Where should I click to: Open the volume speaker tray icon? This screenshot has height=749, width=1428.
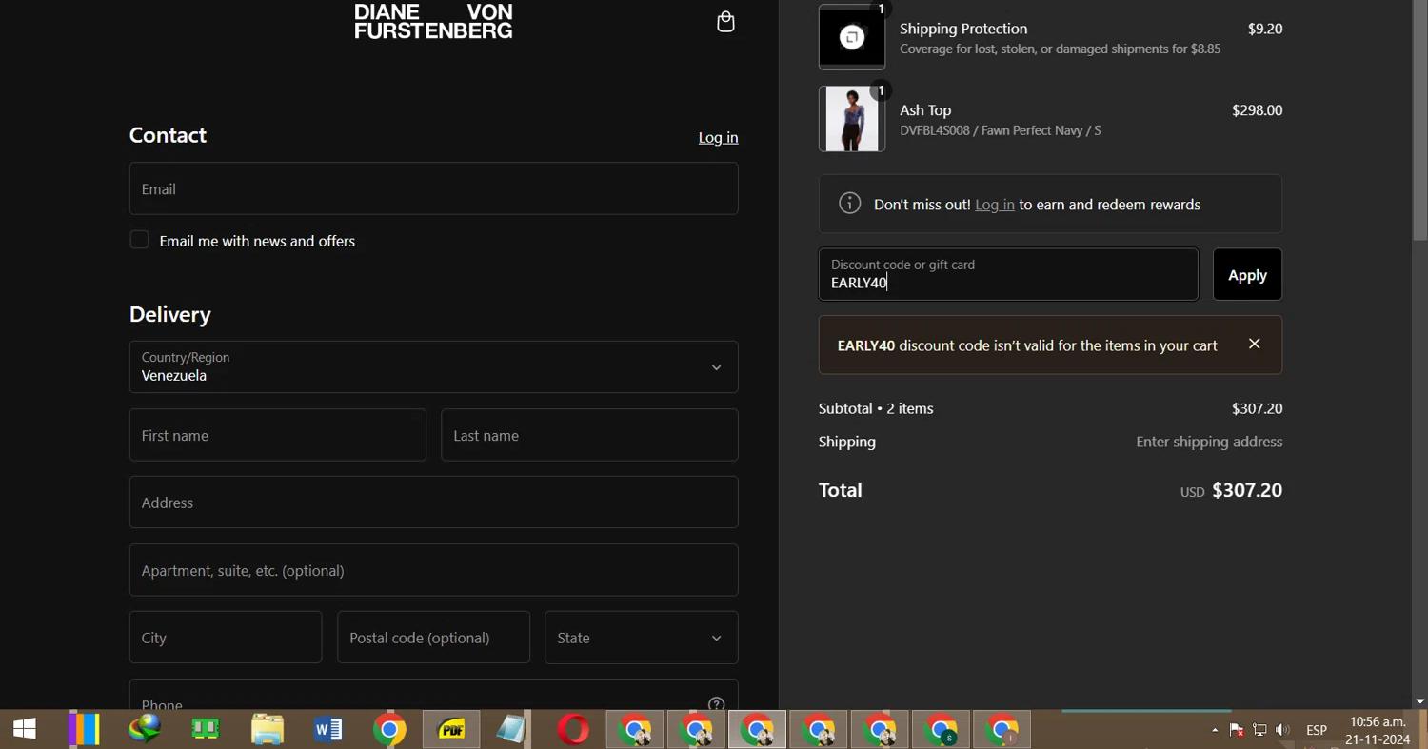pos(1282,731)
